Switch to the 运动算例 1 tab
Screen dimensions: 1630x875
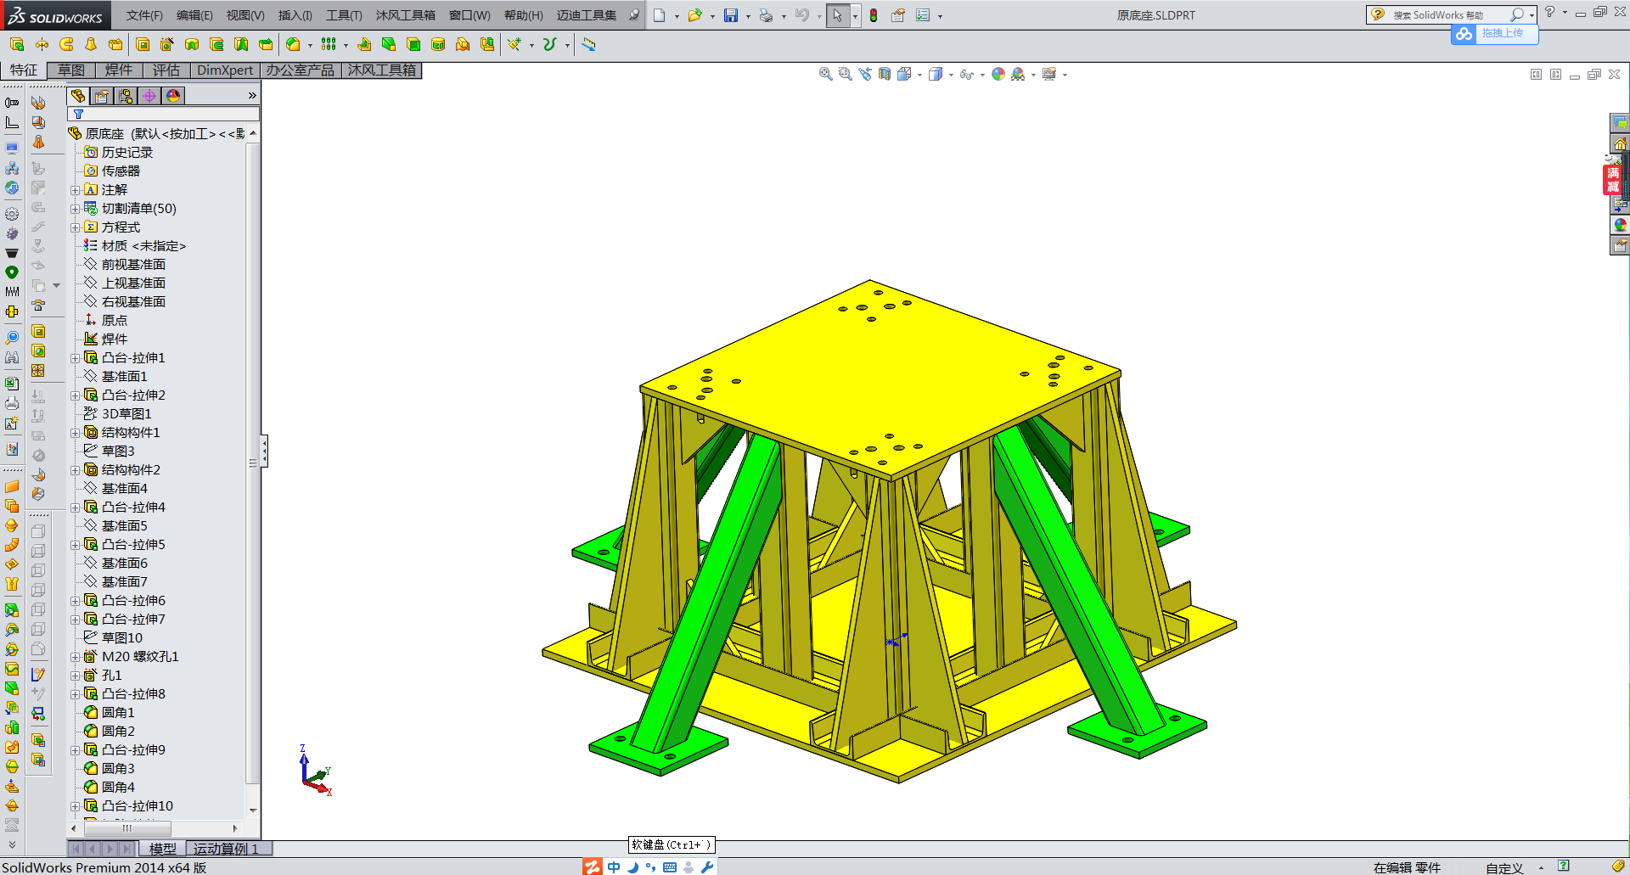click(225, 849)
